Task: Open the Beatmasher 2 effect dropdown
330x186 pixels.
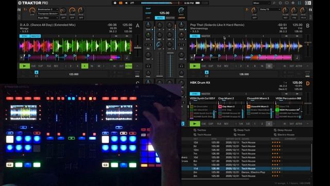Action: click(48, 9)
